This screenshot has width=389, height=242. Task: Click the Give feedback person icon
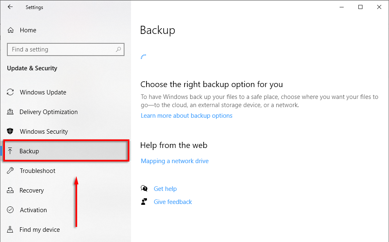coord(144,202)
